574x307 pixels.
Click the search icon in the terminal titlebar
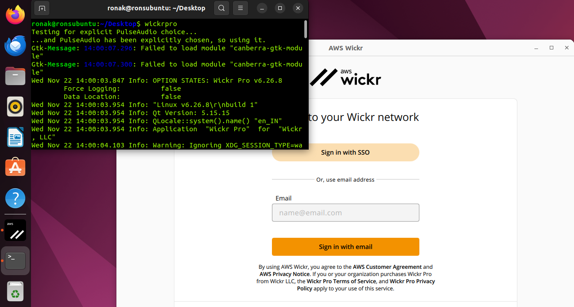(x=221, y=8)
